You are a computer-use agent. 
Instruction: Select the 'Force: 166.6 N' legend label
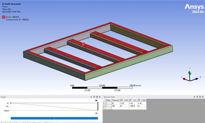pos(12,17)
